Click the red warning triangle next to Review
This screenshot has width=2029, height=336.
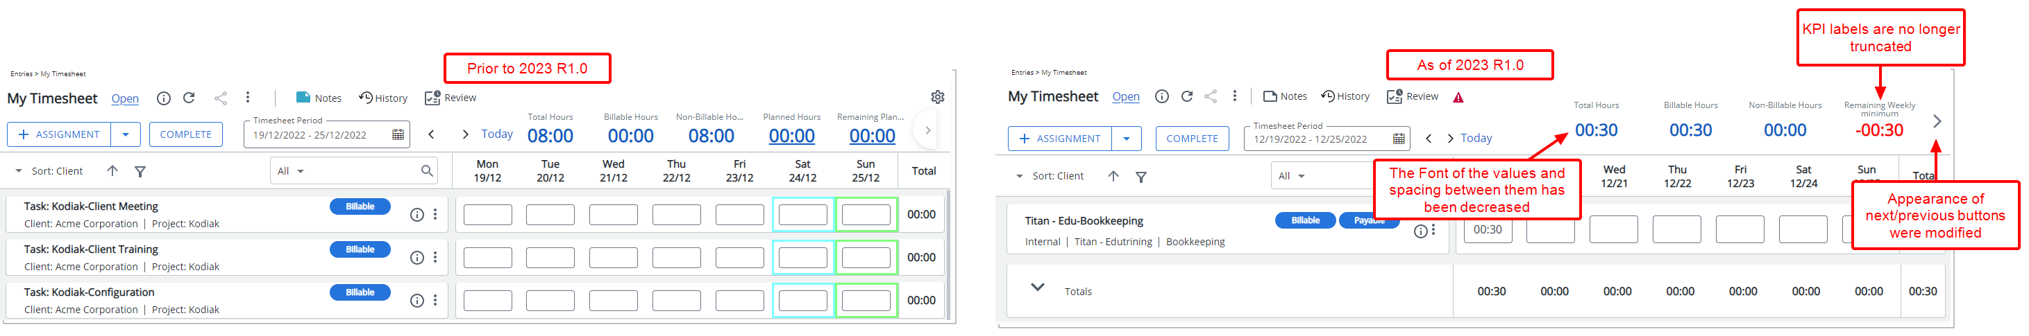[1458, 98]
